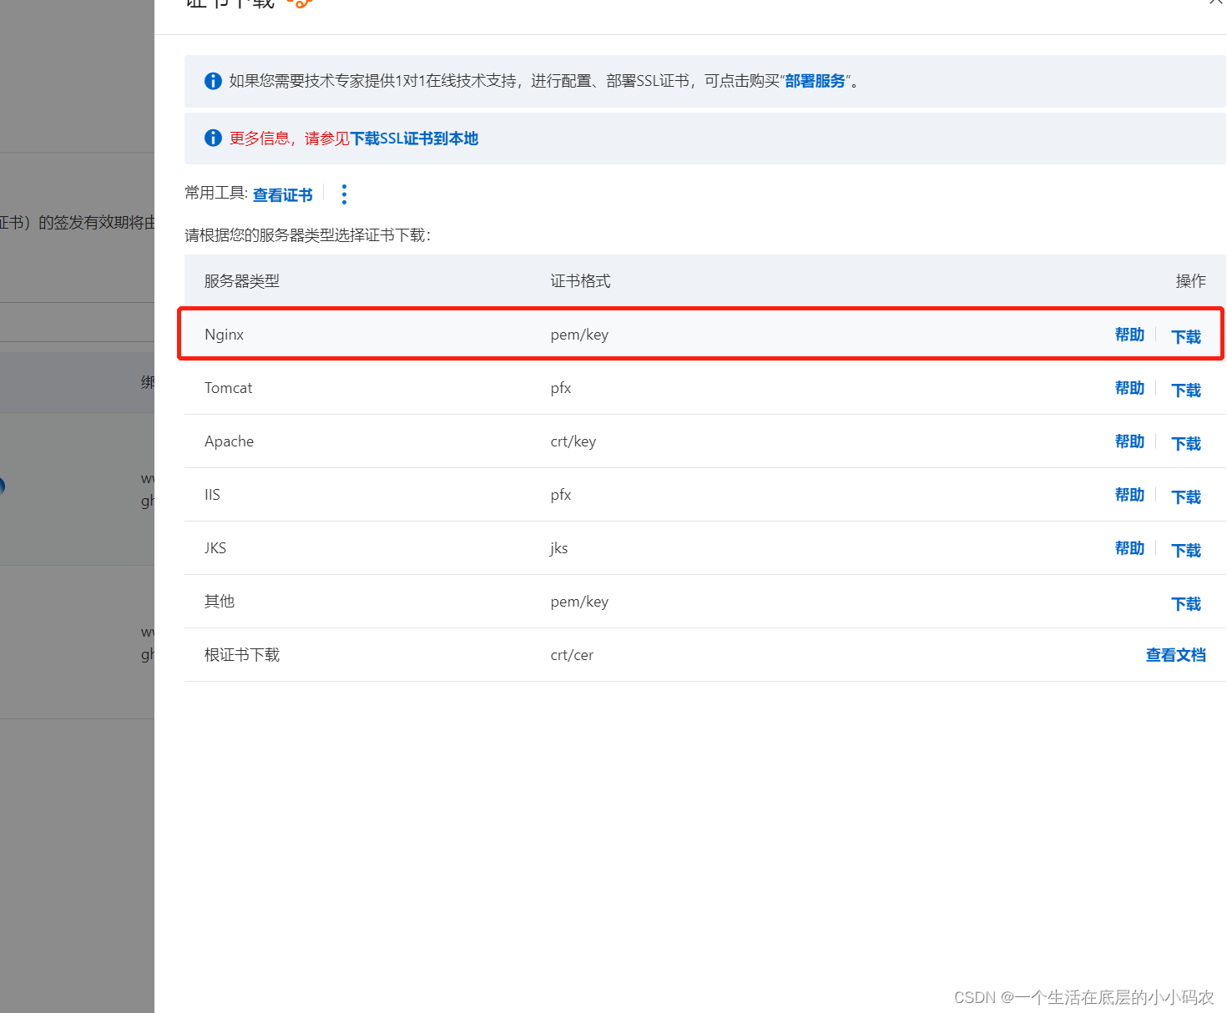The image size is (1227, 1013).
Task: Select the IIS server type cell
Action: tap(212, 495)
